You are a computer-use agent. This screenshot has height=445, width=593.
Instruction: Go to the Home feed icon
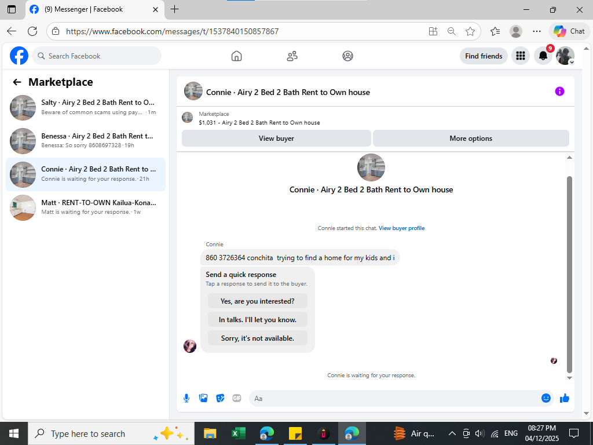click(x=236, y=56)
